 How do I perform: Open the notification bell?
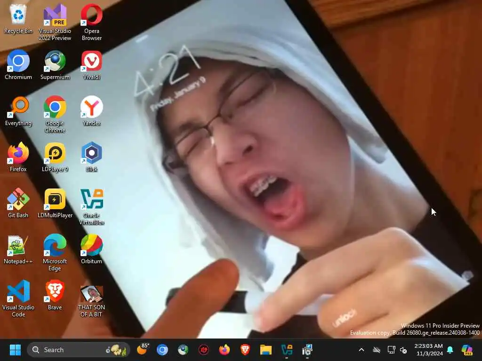[x=450, y=350]
